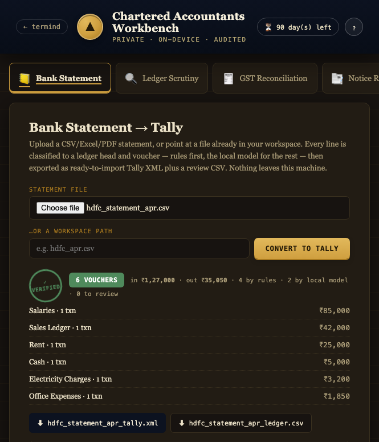This screenshot has width=379, height=442.
Task: Open the Notice tab
Action: [351, 78]
